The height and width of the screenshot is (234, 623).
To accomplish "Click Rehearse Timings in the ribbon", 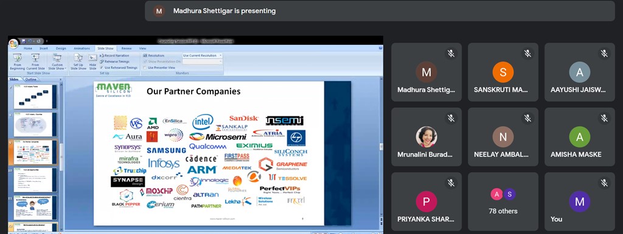I will click(114, 62).
